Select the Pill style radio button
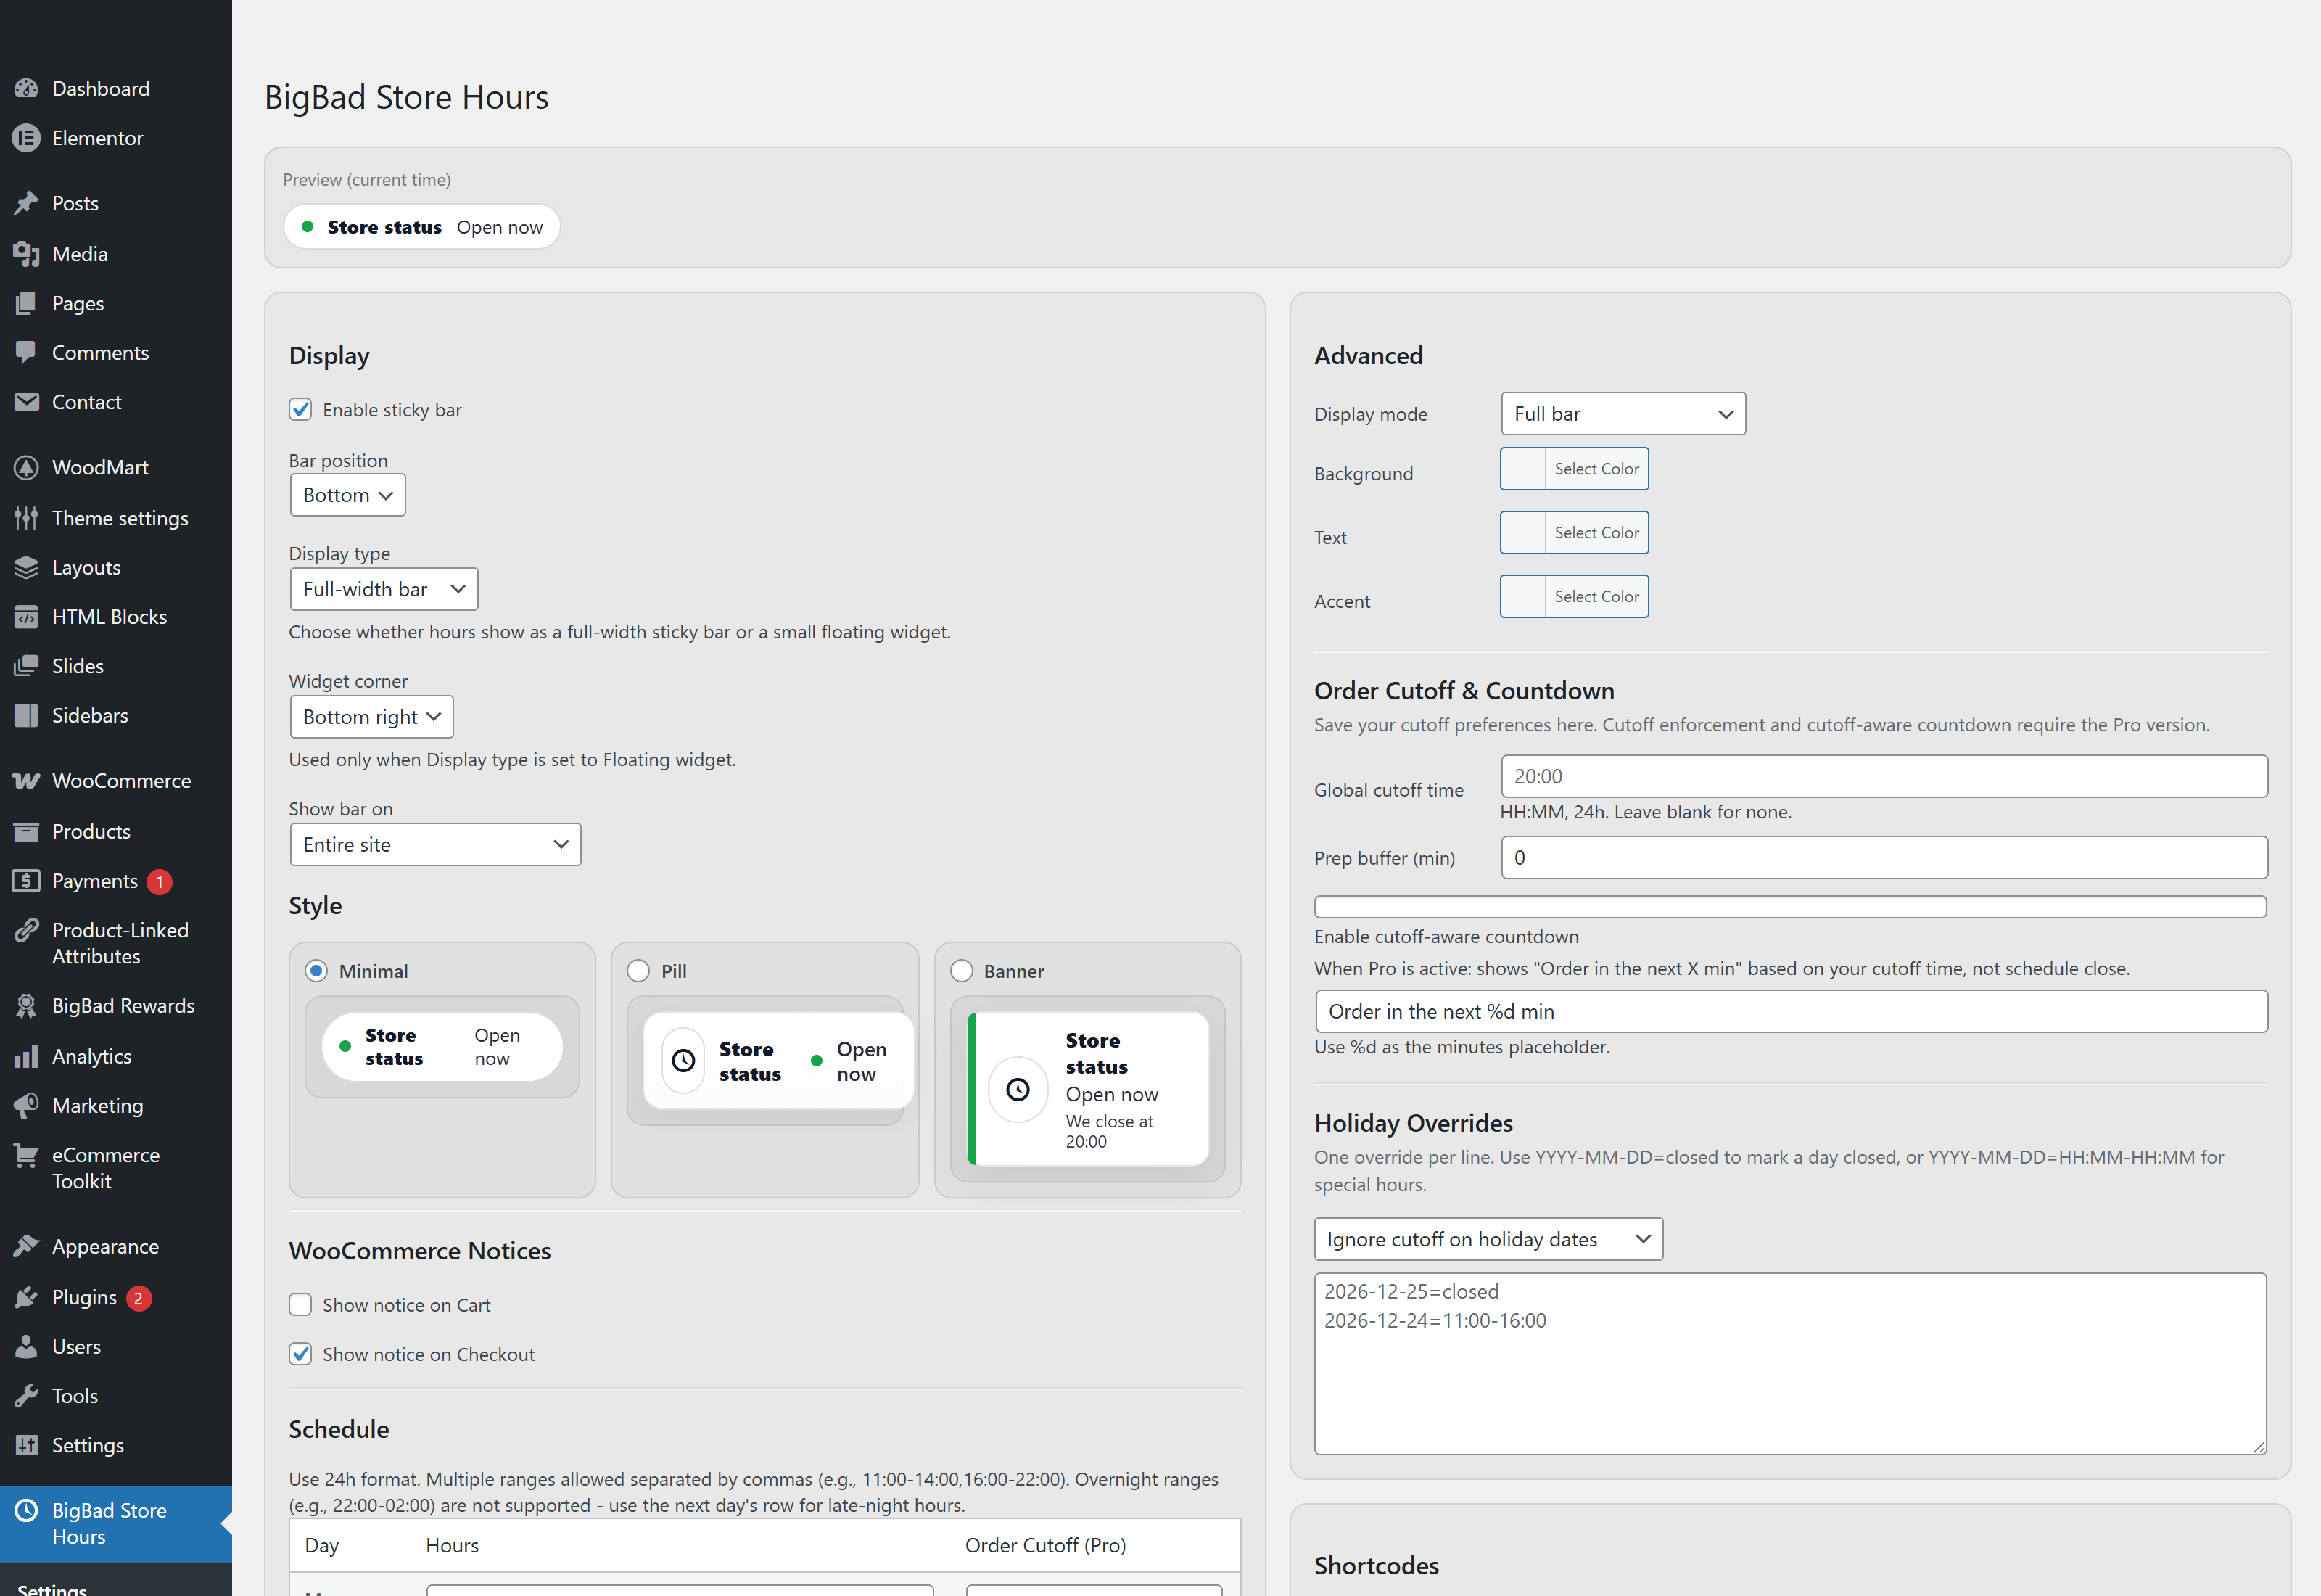Image resolution: width=2321 pixels, height=1596 pixels. point(639,971)
